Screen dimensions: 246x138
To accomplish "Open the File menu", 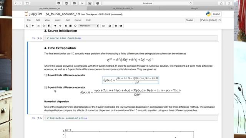I will [29, 20].
